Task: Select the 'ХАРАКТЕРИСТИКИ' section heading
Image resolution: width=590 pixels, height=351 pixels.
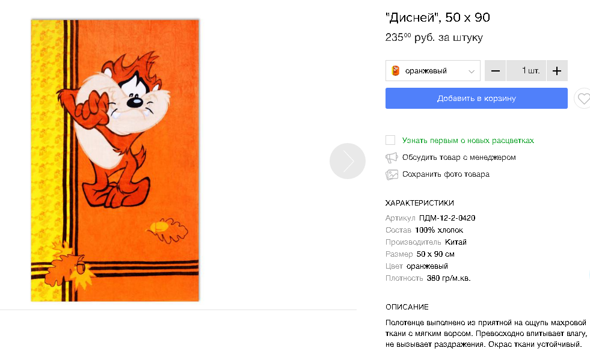Action: (419, 203)
